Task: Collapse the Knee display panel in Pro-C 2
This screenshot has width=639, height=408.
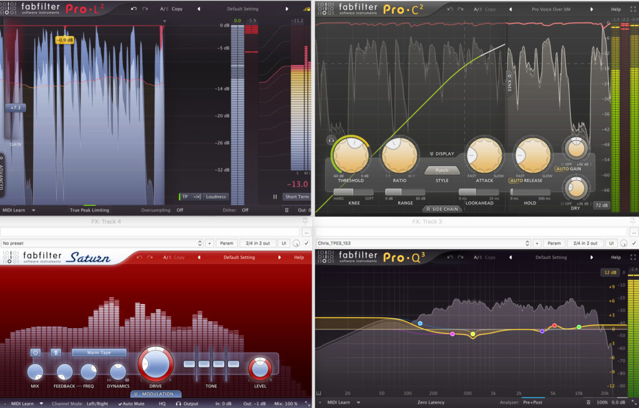Action: click(509, 83)
